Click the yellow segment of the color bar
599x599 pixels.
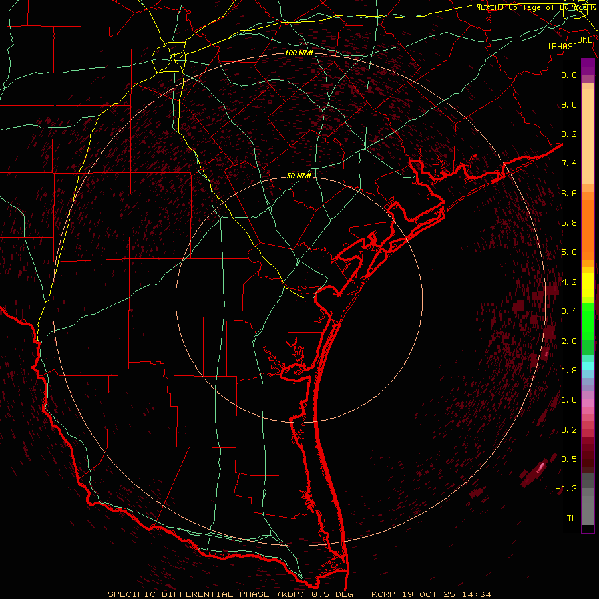tap(588, 285)
